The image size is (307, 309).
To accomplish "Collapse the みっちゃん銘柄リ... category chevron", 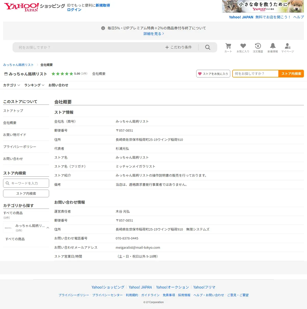I will click(x=48, y=228).
